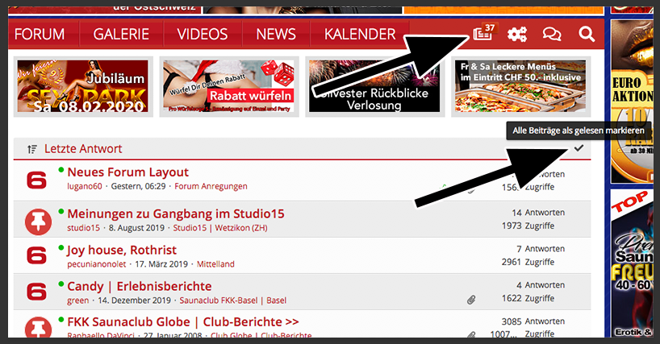Click the Jubiläum 08.02.2020 banner
The height and width of the screenshot is (344, 660).
point(83,86)
